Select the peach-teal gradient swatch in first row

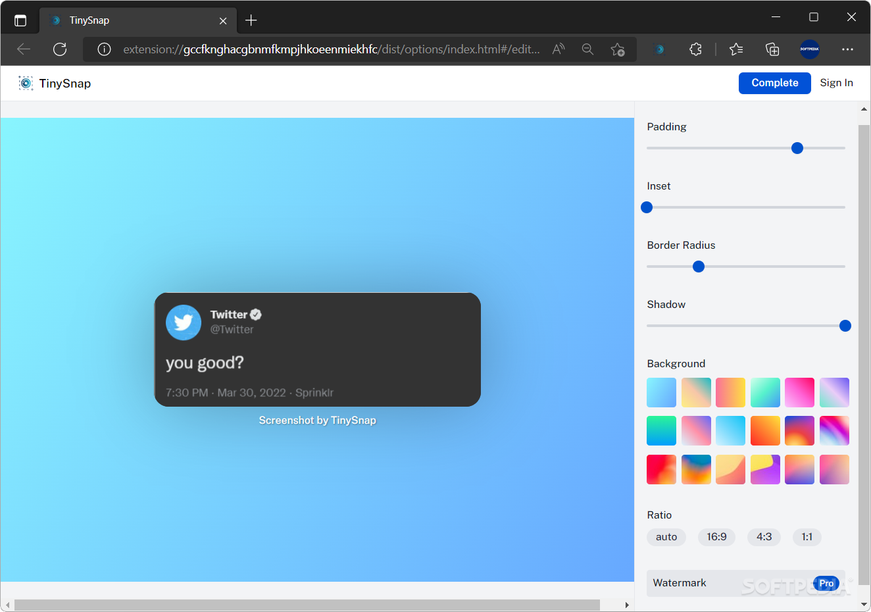pos(696,393)
